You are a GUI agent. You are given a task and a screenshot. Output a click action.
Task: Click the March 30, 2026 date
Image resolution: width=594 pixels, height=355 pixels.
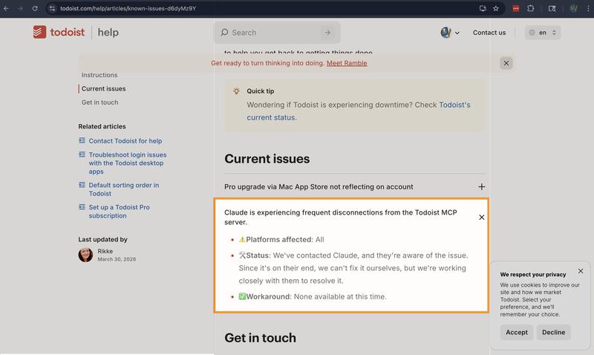click(x=117, y=259)
